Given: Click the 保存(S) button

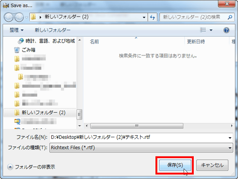Looking at the screenshot, I should [x=175, y=165].
